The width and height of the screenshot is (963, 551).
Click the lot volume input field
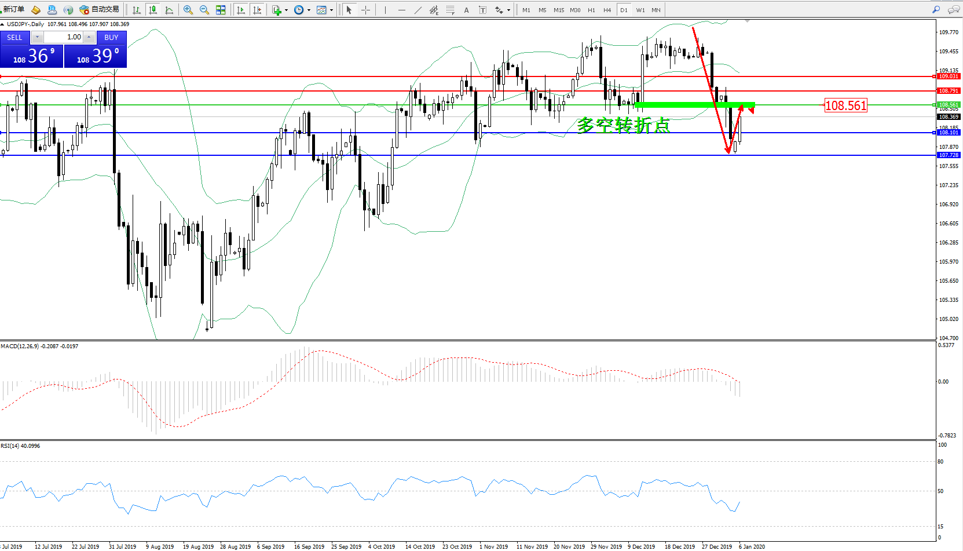click(64, 37)
